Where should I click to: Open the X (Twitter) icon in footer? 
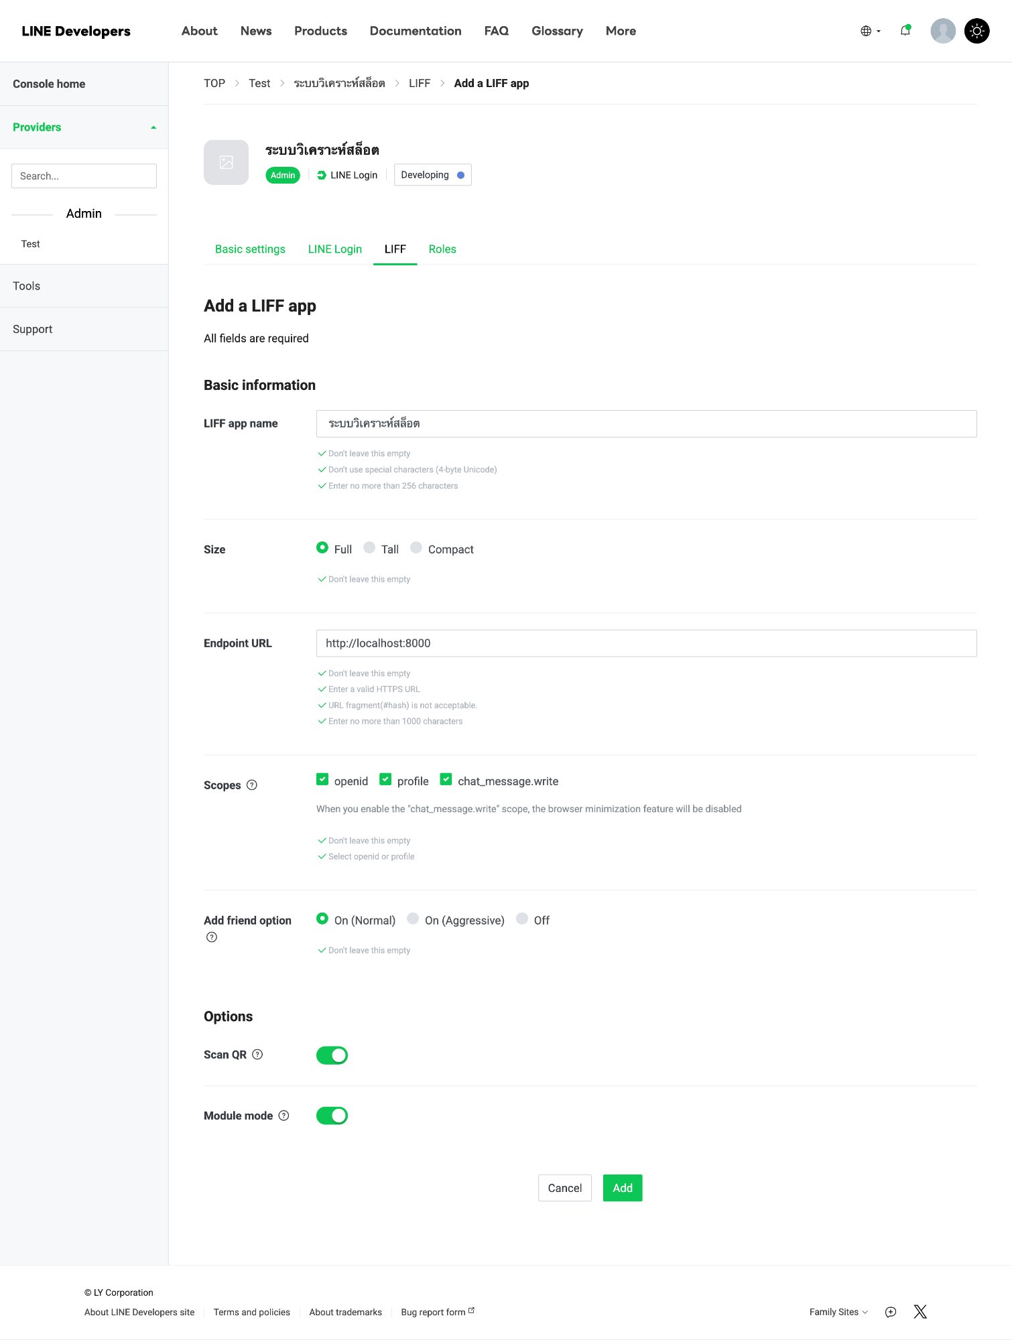pos(920,1312)
